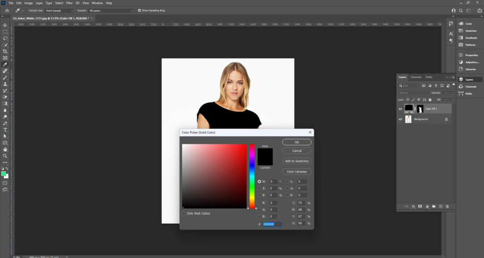Select the Move tool
Viewport: 484px width, 258px height.
(5, 25)
